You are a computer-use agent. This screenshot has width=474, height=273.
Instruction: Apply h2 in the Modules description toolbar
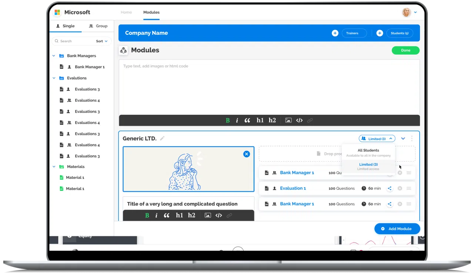click(x=272, y=120)
